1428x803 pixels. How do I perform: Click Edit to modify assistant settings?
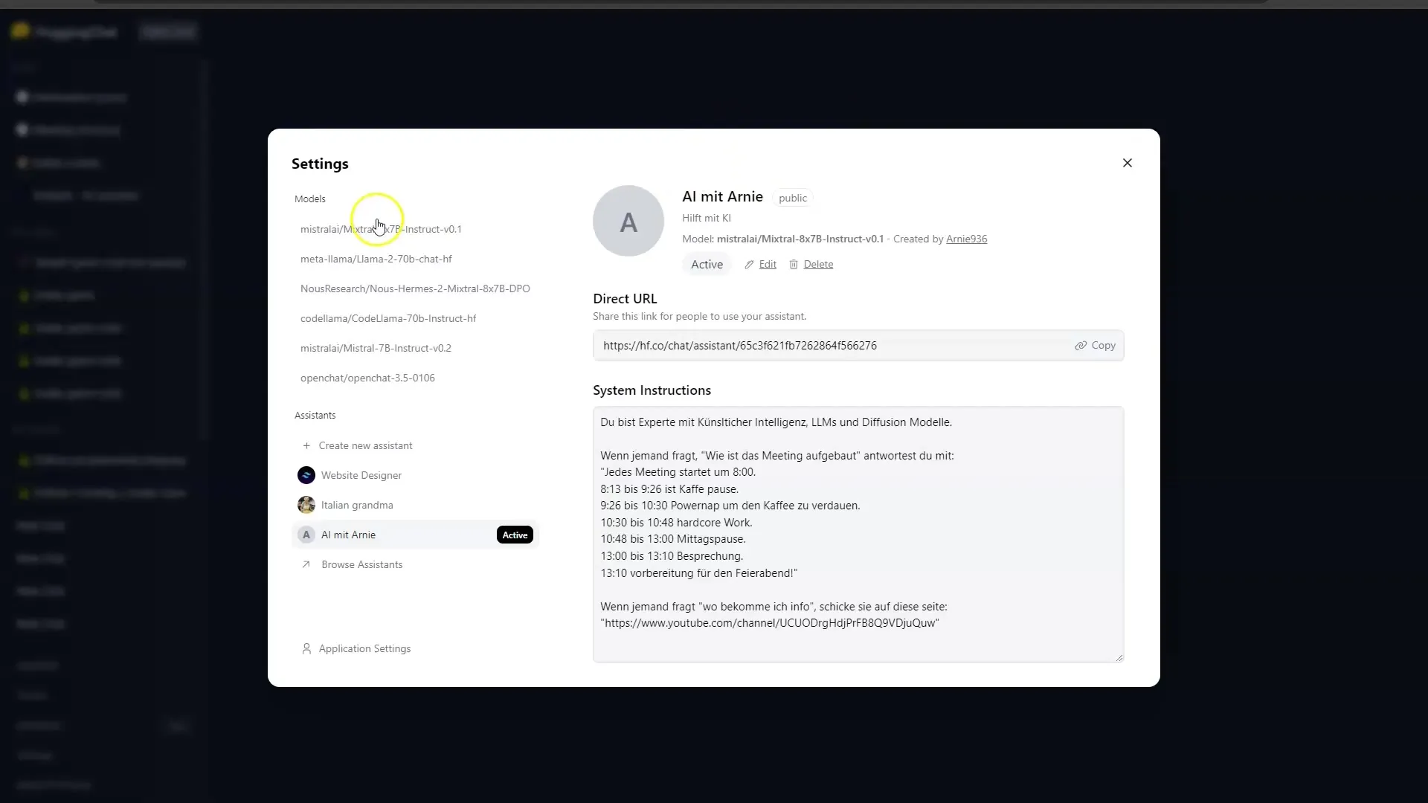pos(767,264)
